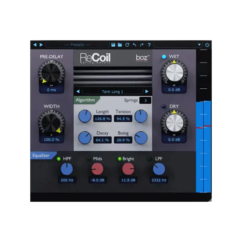Toggle the WET enable LED
The height and width of the screenshot is (242, 242).
point(164,56)
